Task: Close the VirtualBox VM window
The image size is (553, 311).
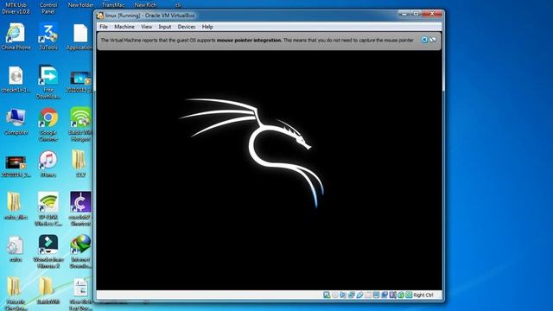Action: coord(432,14)
